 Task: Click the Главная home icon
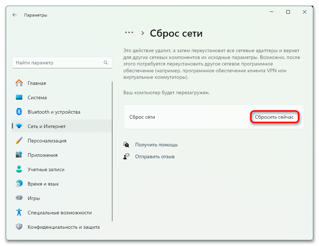(x=19, y=83)
